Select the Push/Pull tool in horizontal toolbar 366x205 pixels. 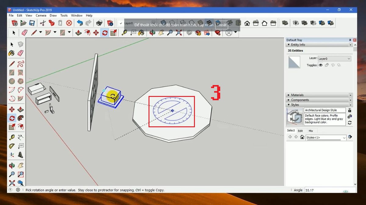click(78, 32)
